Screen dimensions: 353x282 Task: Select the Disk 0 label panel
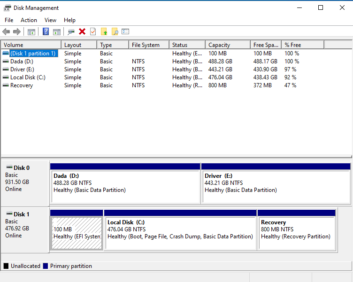click(x=25, y=183)
